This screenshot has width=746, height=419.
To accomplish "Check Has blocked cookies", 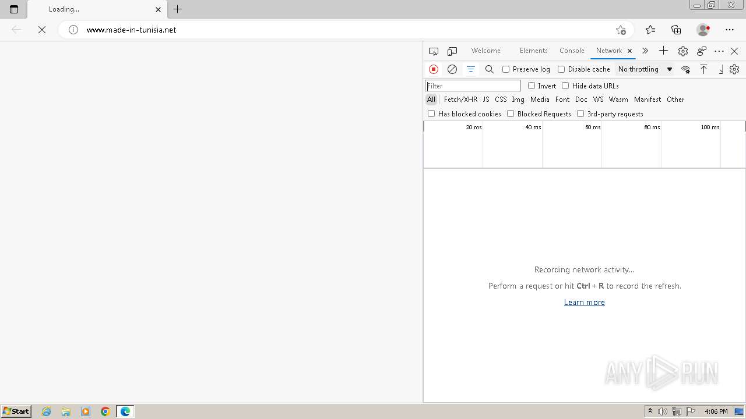I will 431,113.
